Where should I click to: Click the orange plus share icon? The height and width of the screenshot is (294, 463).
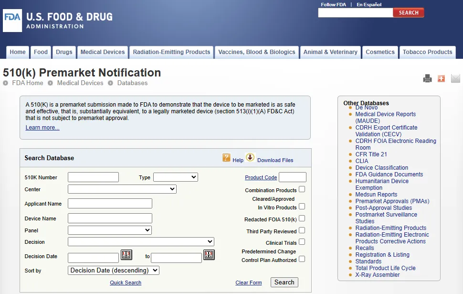click(x=441, y=78)
